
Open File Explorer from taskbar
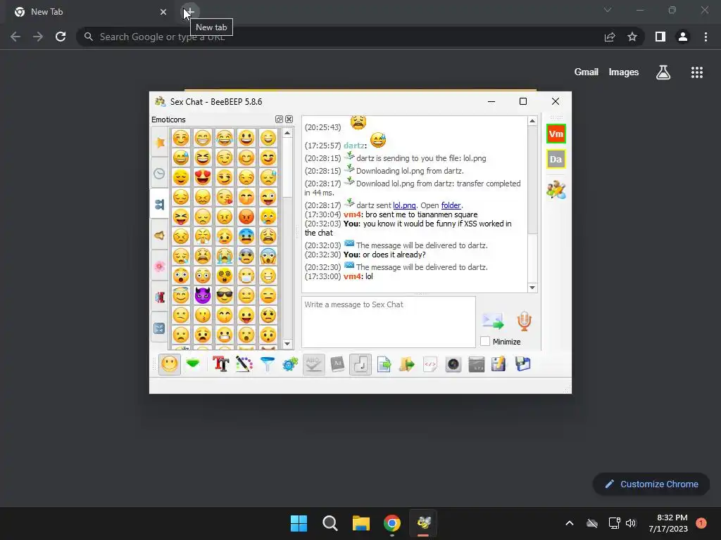coord(361,523)
